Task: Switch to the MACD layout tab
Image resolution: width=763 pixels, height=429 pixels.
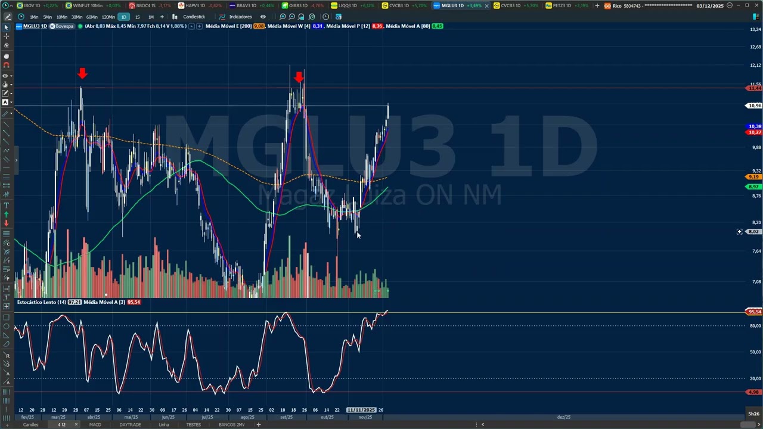Action: click(95, 425)
